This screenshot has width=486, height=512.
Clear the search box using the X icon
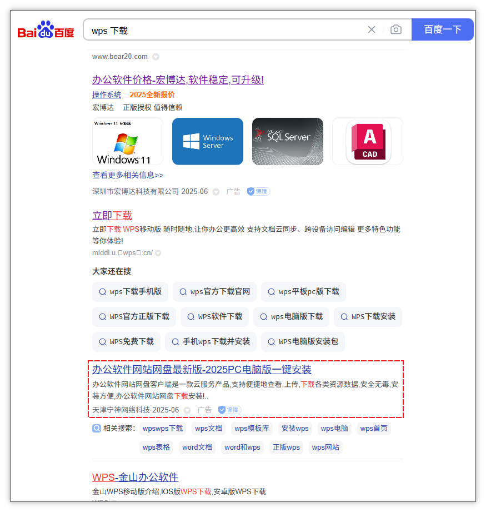click(371, 29)
